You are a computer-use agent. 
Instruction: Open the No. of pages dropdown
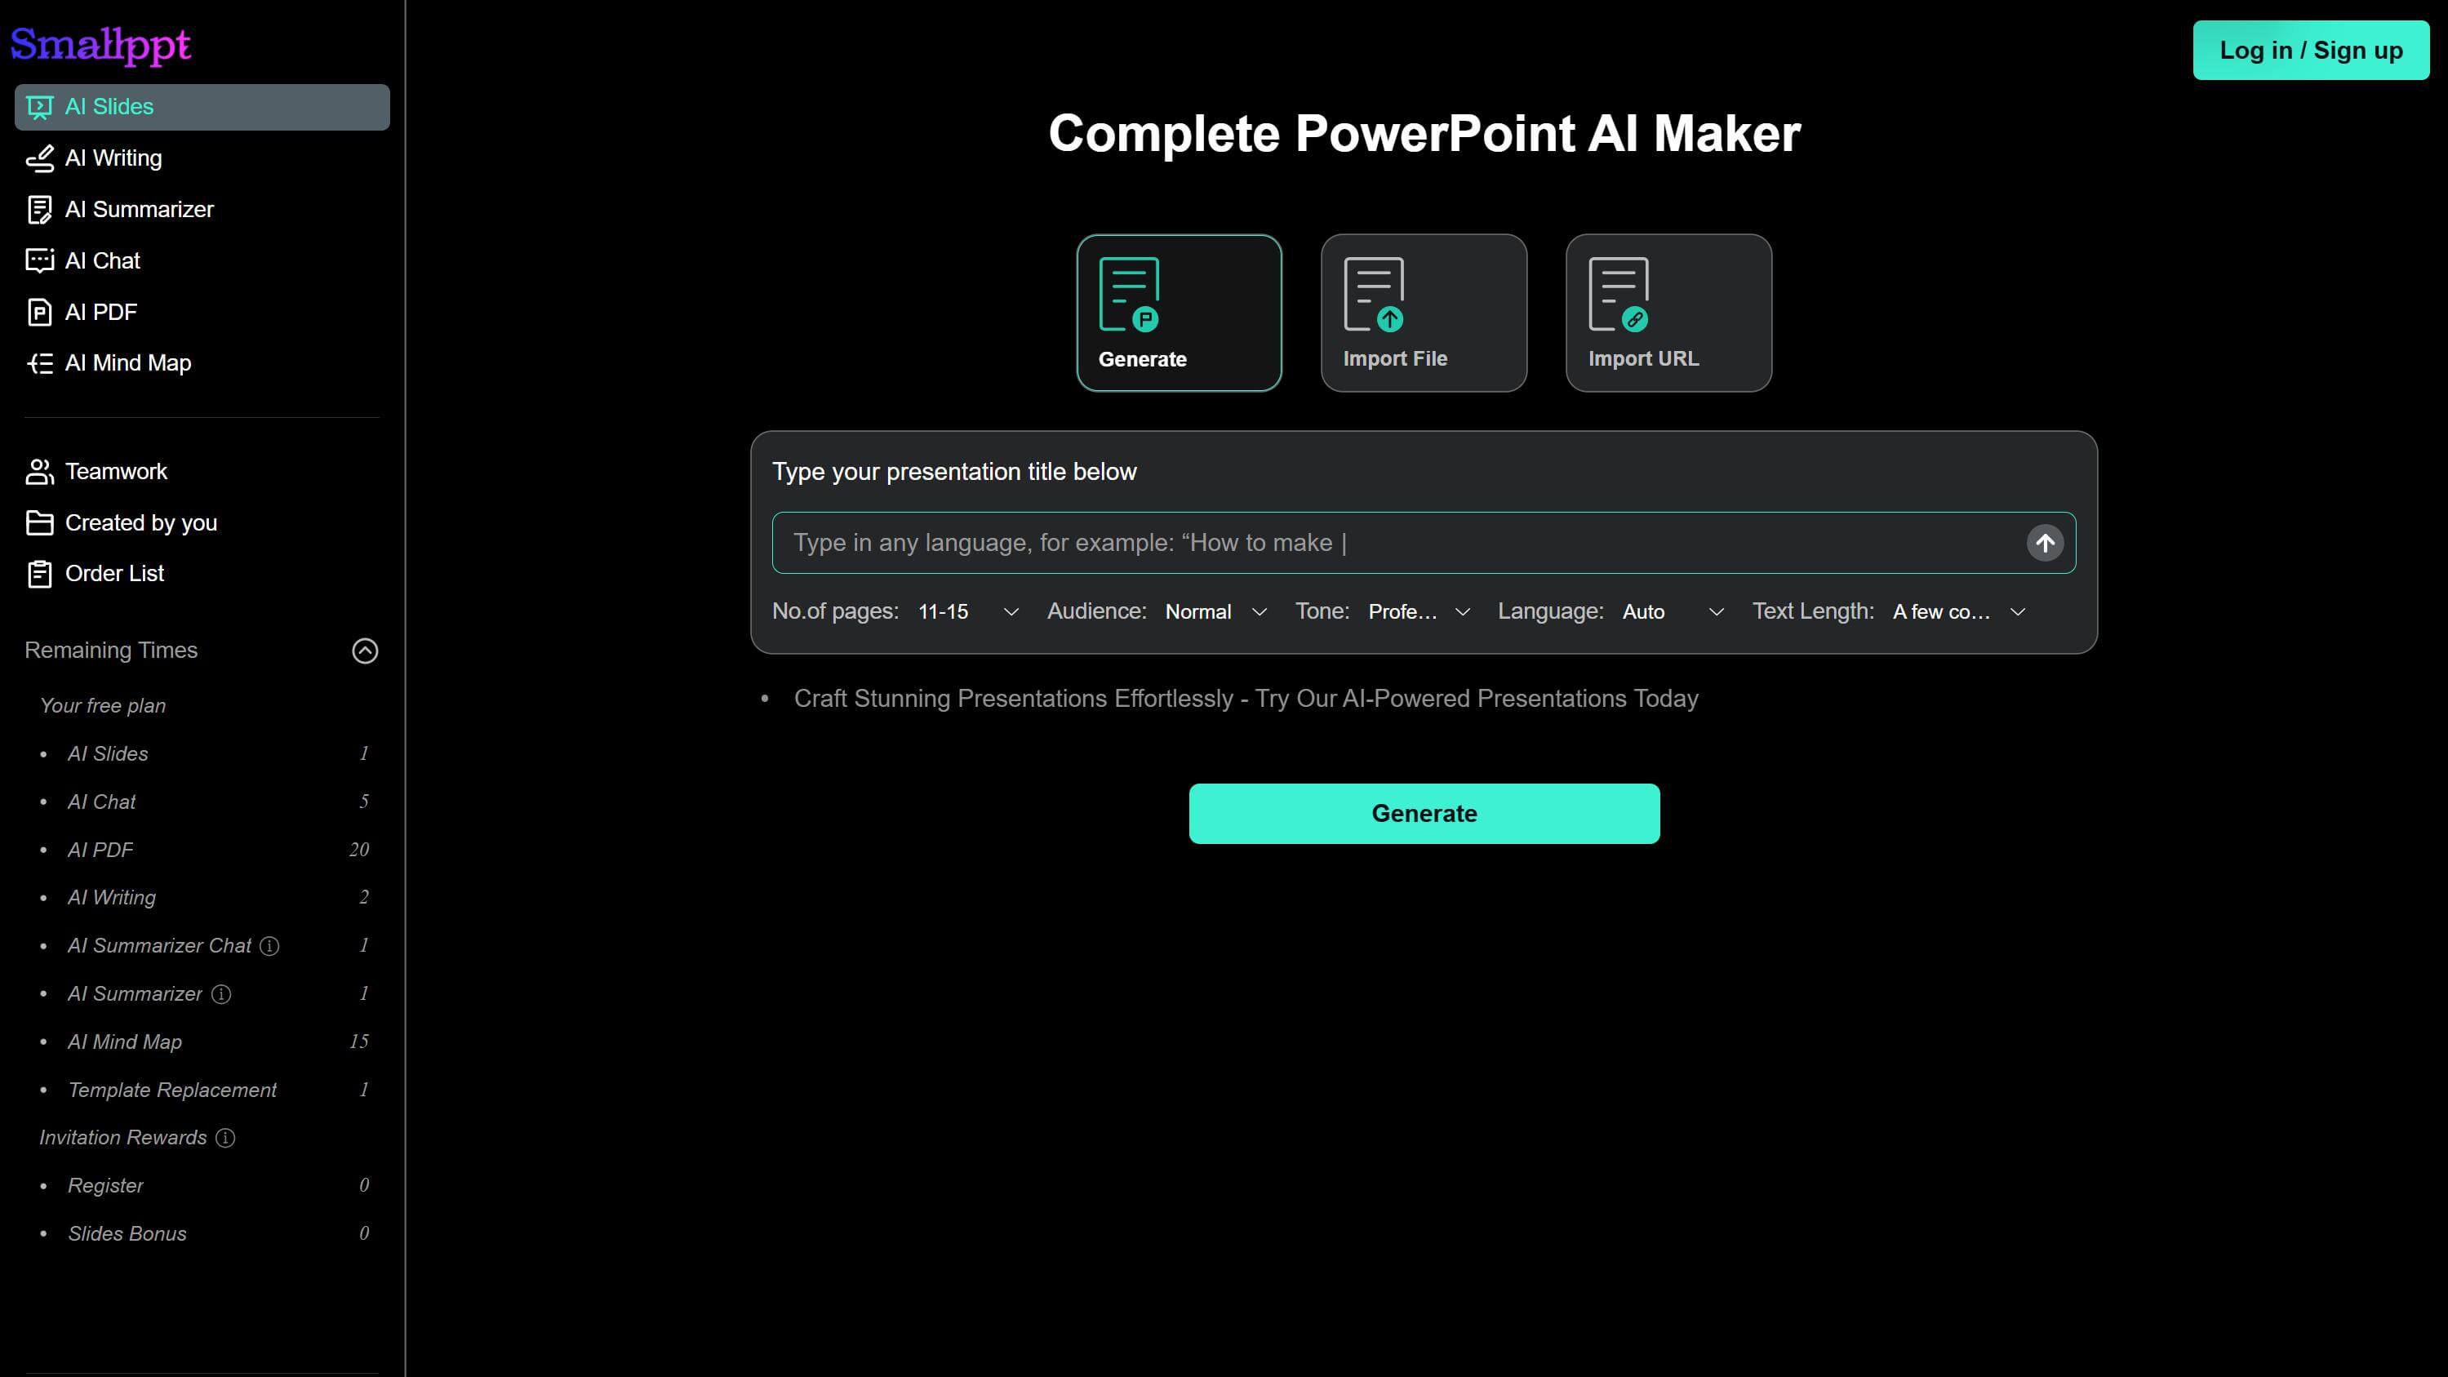coord(967,612)
